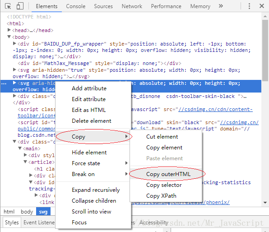Image resolution: width=269 pixels, height=232 pixels.
Task: Choose Copy outerHTML
Action: click(x=166, y=174)
